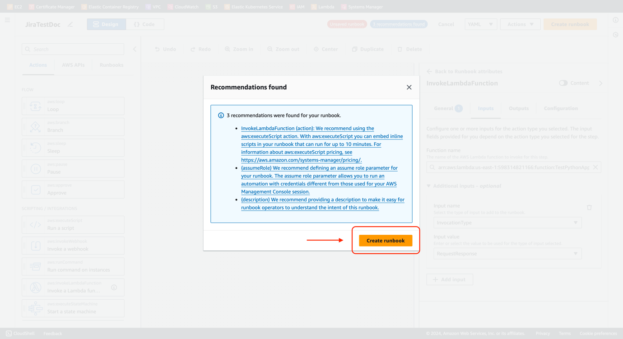Screen dimensions: 623x339
Task: Collapse the right properties panel chevron
Action: point(601,83)
